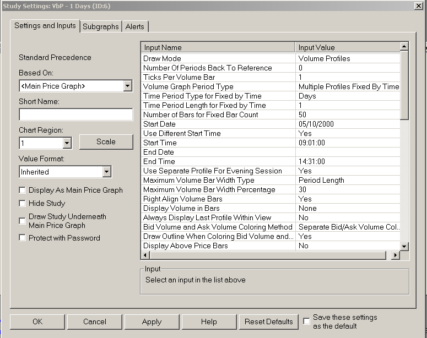
Task: Click the Short Name text field
Action: point(75,115)
